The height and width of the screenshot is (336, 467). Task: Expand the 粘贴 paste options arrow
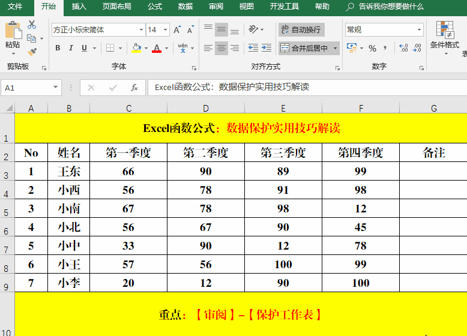[x=13, y=53]
